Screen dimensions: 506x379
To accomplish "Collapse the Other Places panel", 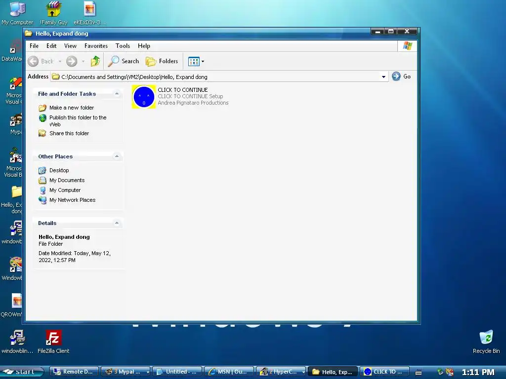I will pyautogui.click(x=117, y=156).
